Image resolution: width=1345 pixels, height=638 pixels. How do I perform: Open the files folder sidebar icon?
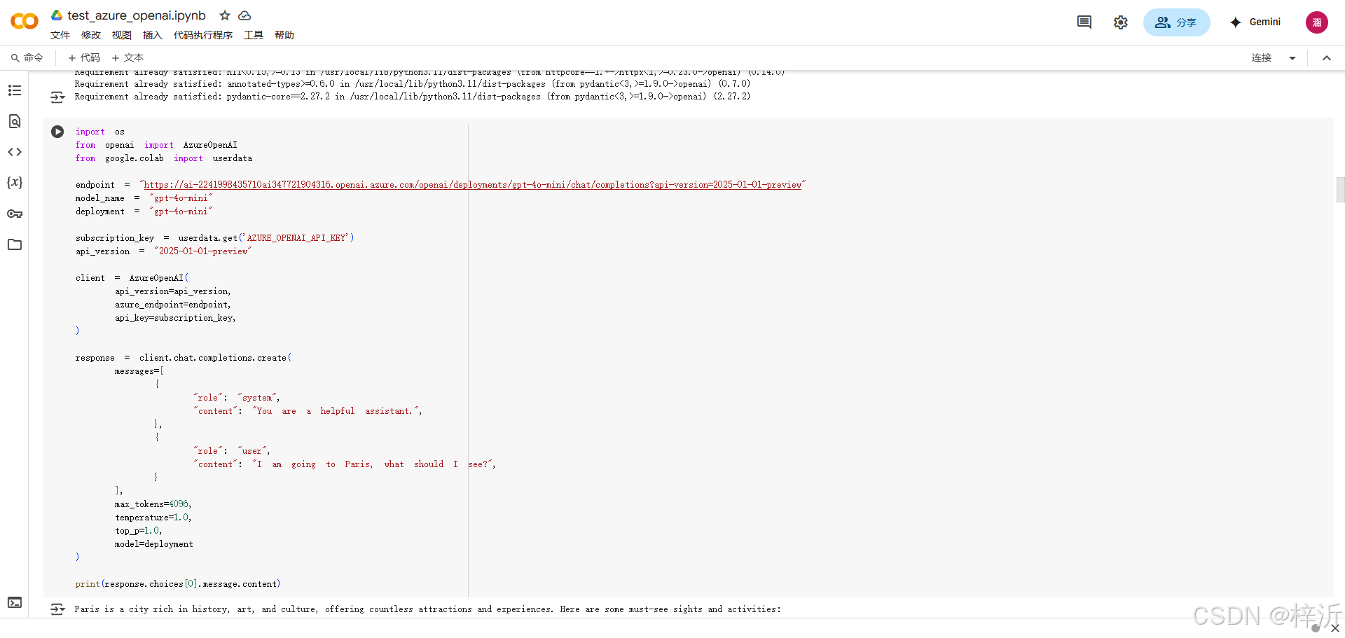click(15, 244)
